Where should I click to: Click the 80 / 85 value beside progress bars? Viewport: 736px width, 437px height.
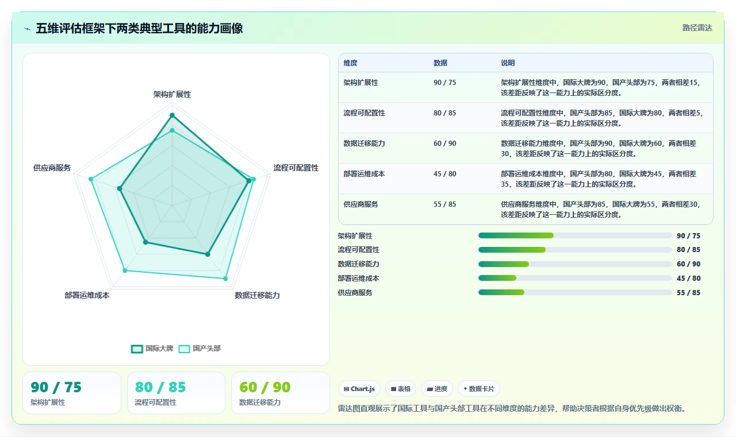pos(688,250)
